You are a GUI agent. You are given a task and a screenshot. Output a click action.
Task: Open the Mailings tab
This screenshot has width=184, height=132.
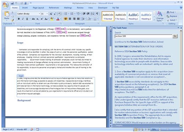(x=68, y=8)
